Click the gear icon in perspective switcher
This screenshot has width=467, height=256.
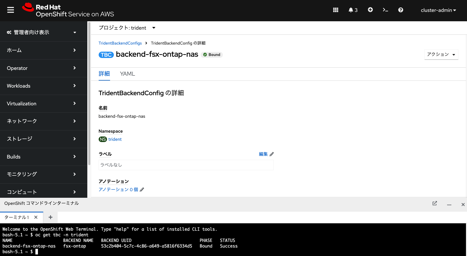[x=9, y=32]
